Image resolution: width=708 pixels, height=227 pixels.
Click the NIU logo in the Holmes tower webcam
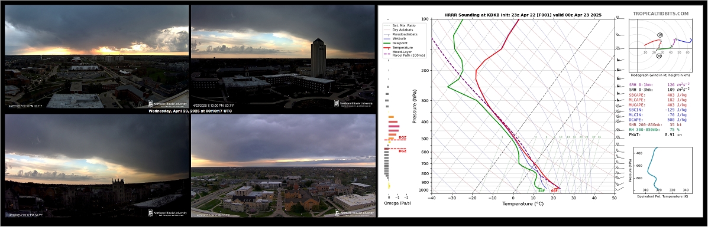pos(354,104)
